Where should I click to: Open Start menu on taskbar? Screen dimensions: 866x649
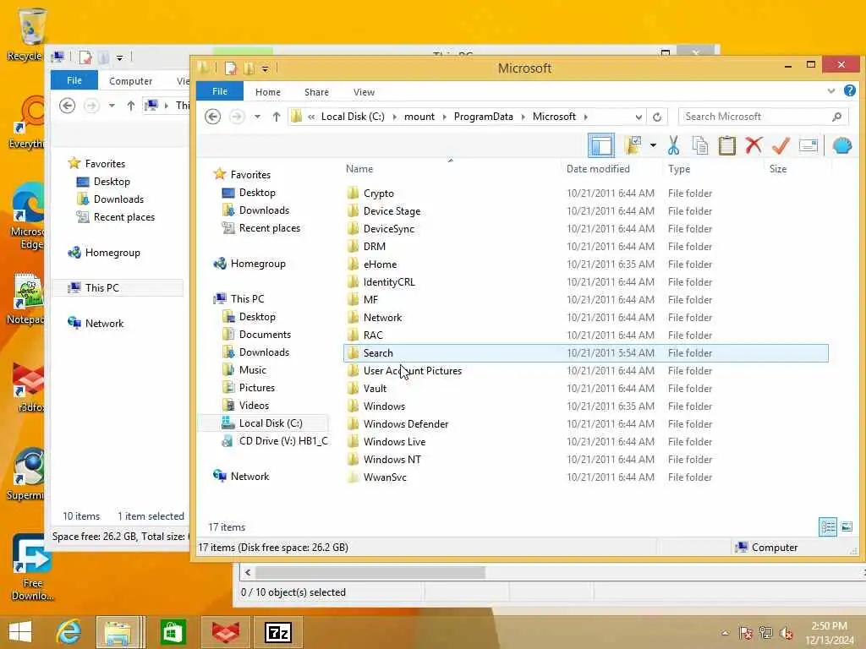click(x=20, y=632)
